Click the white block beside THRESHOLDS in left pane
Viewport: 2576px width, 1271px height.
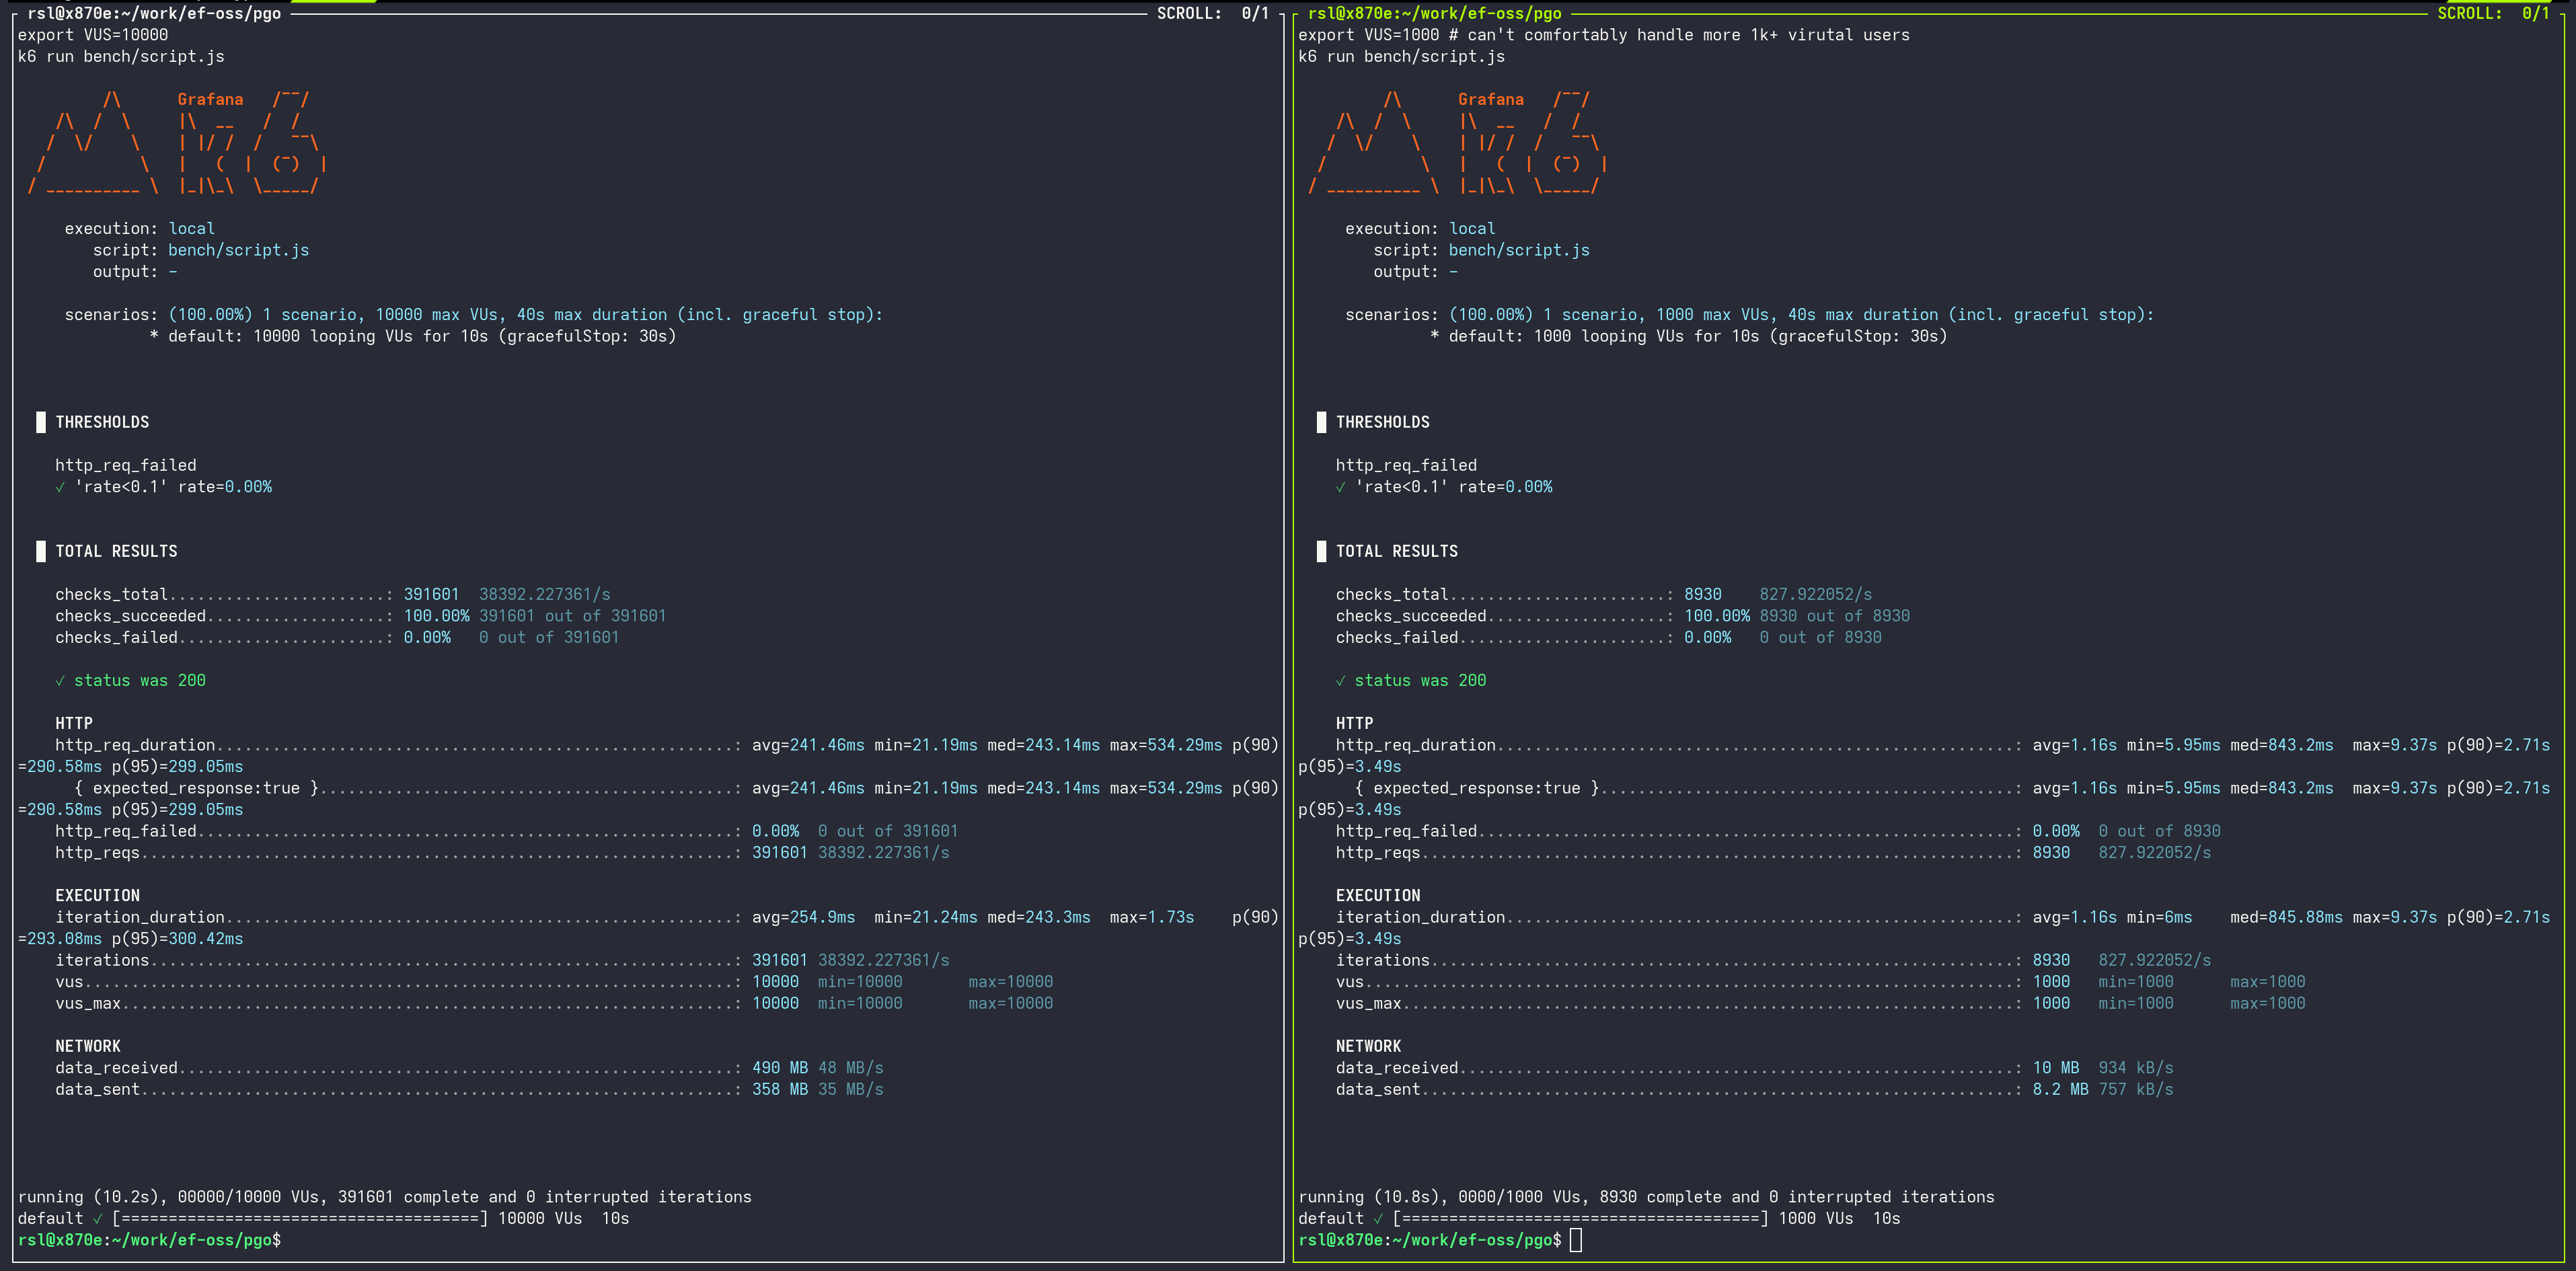click(x=41, y=422)
